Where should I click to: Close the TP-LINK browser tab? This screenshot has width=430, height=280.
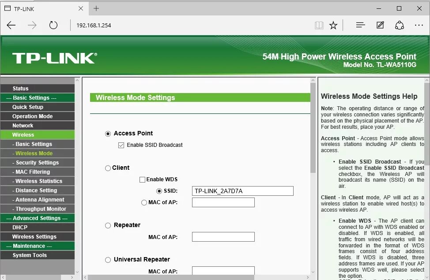tap(81, 8)
